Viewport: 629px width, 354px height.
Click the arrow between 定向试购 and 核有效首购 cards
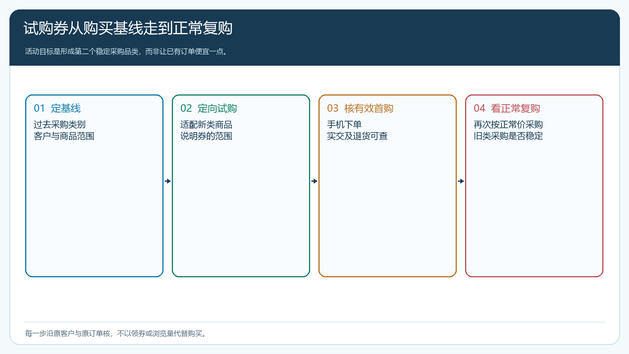point(314,181)
